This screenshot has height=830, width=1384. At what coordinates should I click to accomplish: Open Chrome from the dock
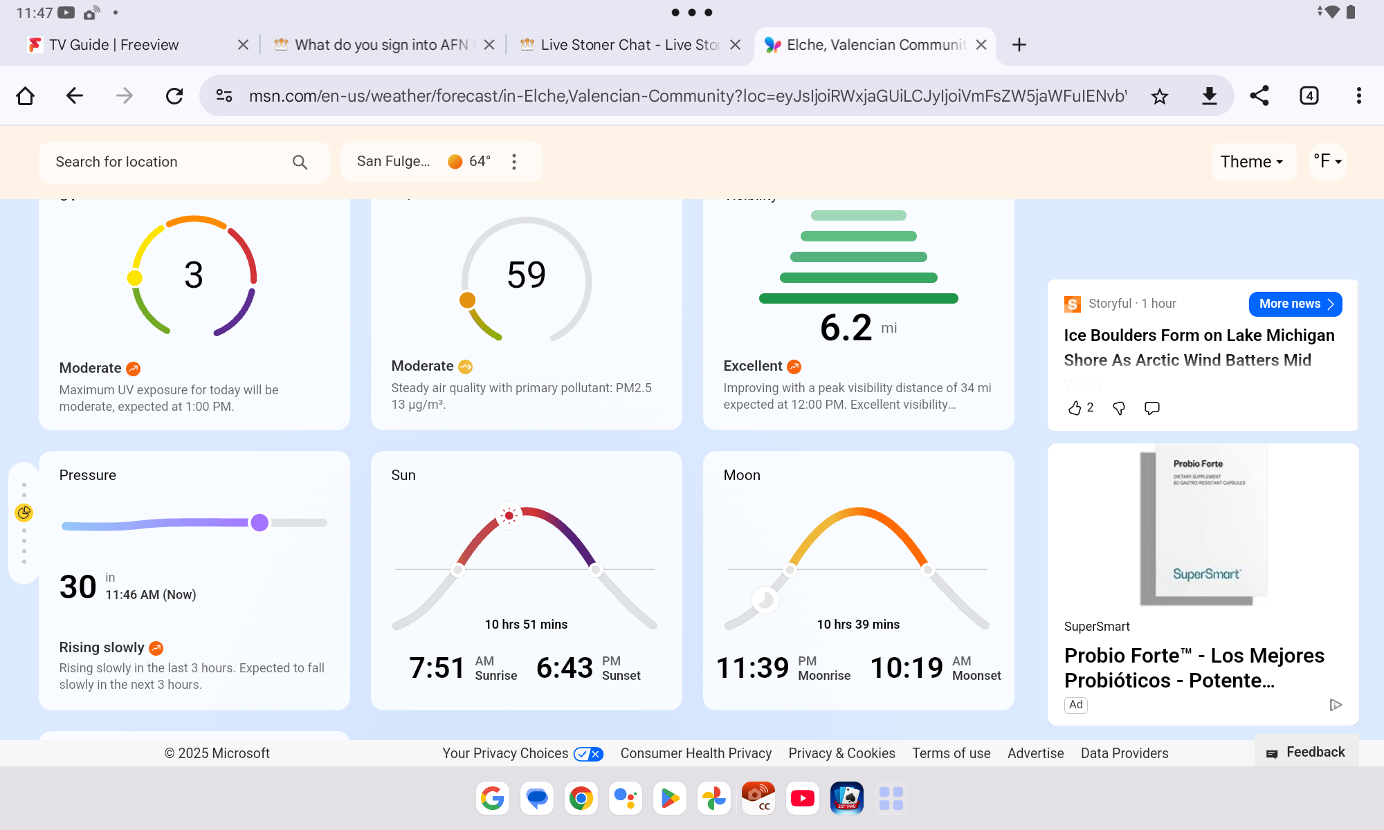coord(581,799)
